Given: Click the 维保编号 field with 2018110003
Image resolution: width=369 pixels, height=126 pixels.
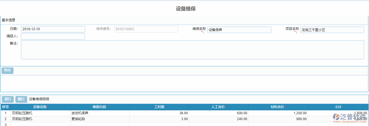Looking at the screenshot, I should [x=146, y=29].
